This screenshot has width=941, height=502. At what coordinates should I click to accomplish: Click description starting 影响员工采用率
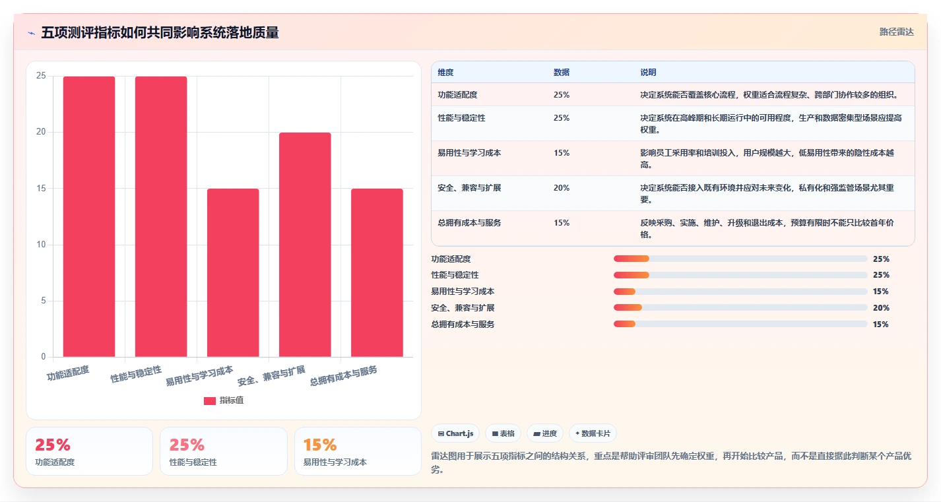pos(767,158)
